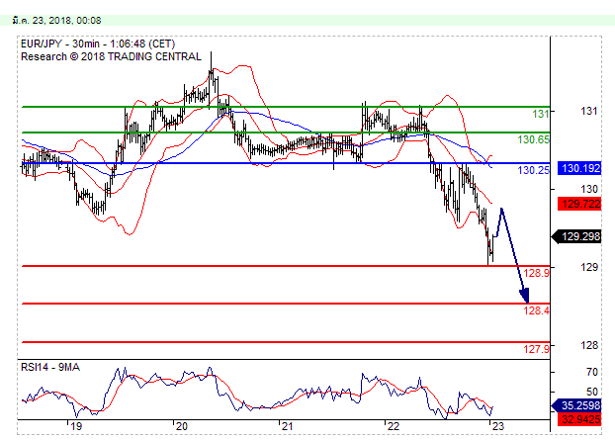Image resolution: width=615 pixels, height=441 pixels.
Task: Click the green 130.65 resistance label
Action: coord(533,139)
